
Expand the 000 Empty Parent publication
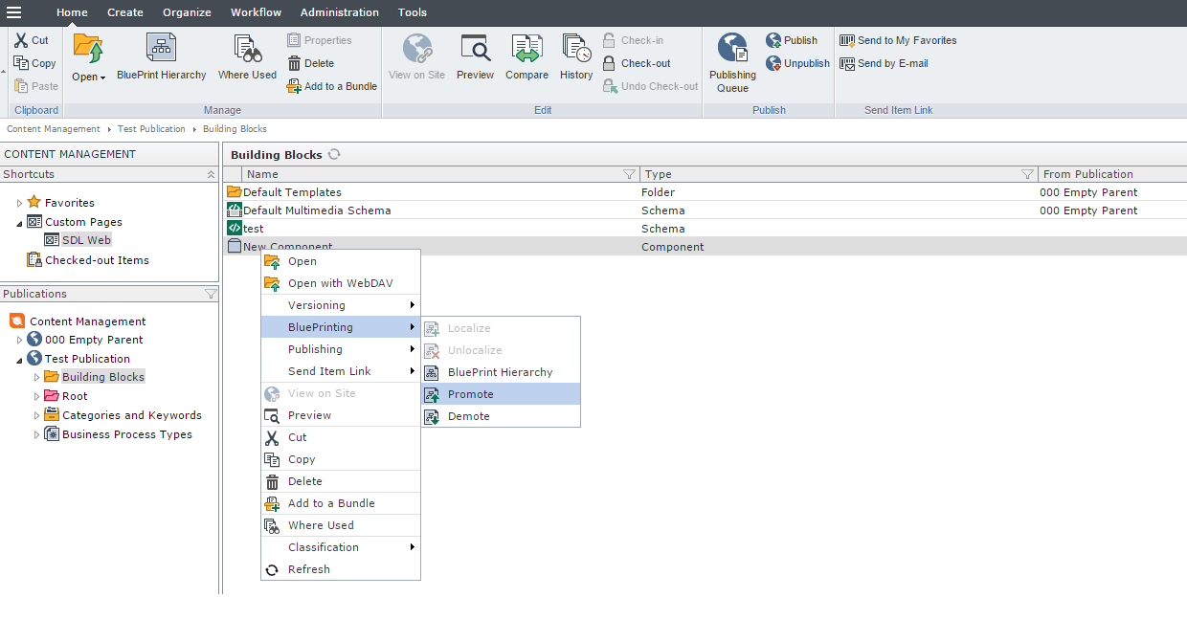pyautogui.click(x=20, y=340)
